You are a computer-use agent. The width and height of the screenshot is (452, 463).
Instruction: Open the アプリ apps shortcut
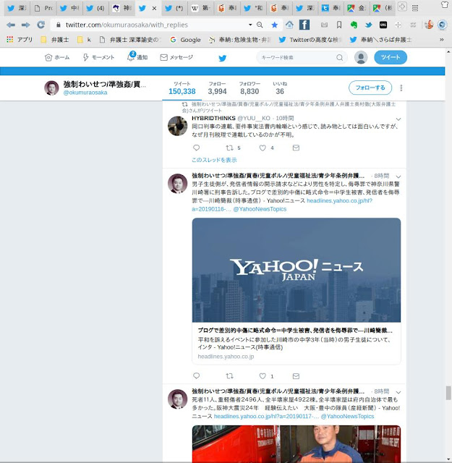pos(20,40)
